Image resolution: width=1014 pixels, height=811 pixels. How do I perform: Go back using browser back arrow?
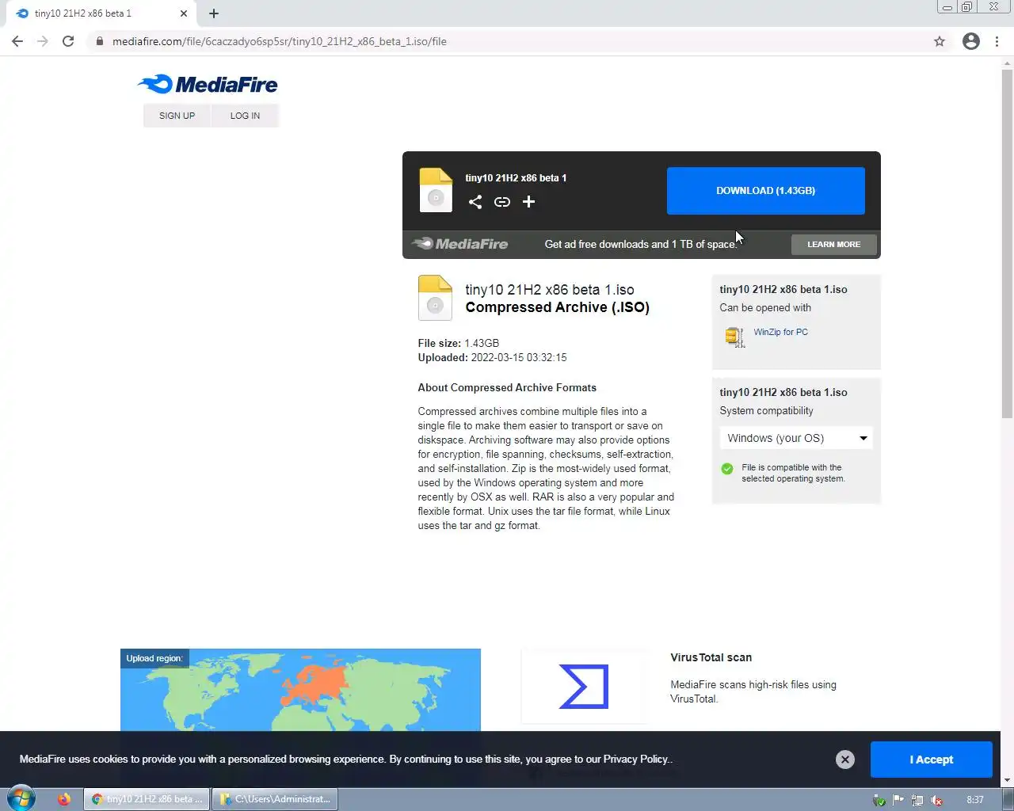pyautogui.click(x=17, y=41)
